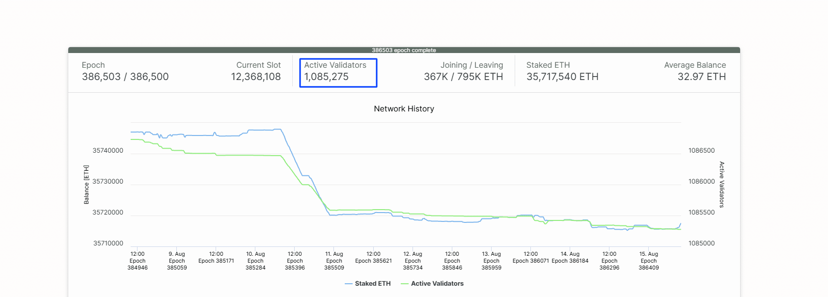Viewport: 828px width, 297px height.
Task: Click the 12:00 Epoch 385396 axis label
Action: click(295, 261)
